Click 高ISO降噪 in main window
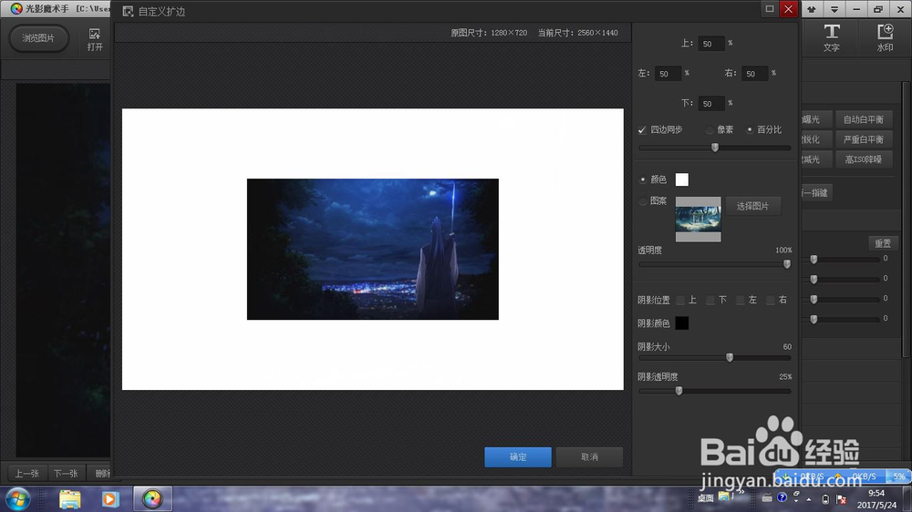912x512 pixels. [x=864, y=159]
